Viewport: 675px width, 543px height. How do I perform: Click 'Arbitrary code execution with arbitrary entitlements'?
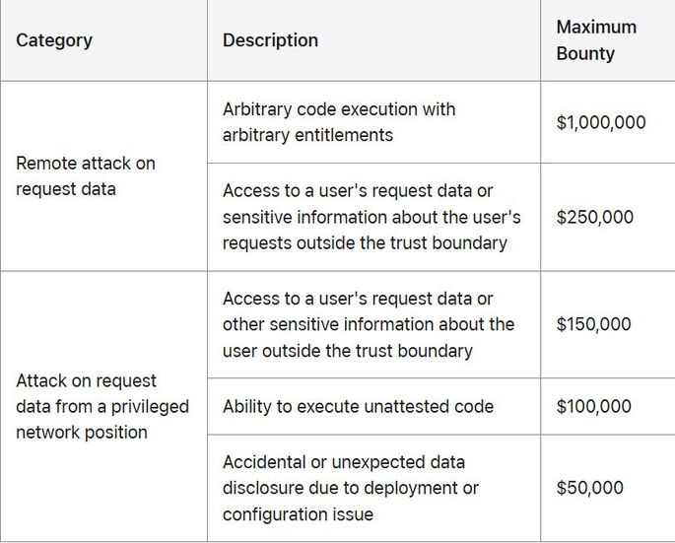click(339, 122)
